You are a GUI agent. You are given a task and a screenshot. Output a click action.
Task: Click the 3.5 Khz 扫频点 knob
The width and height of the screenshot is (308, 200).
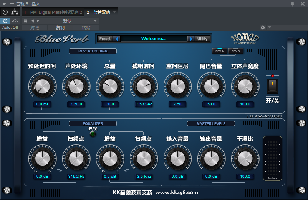coord(144,158)
